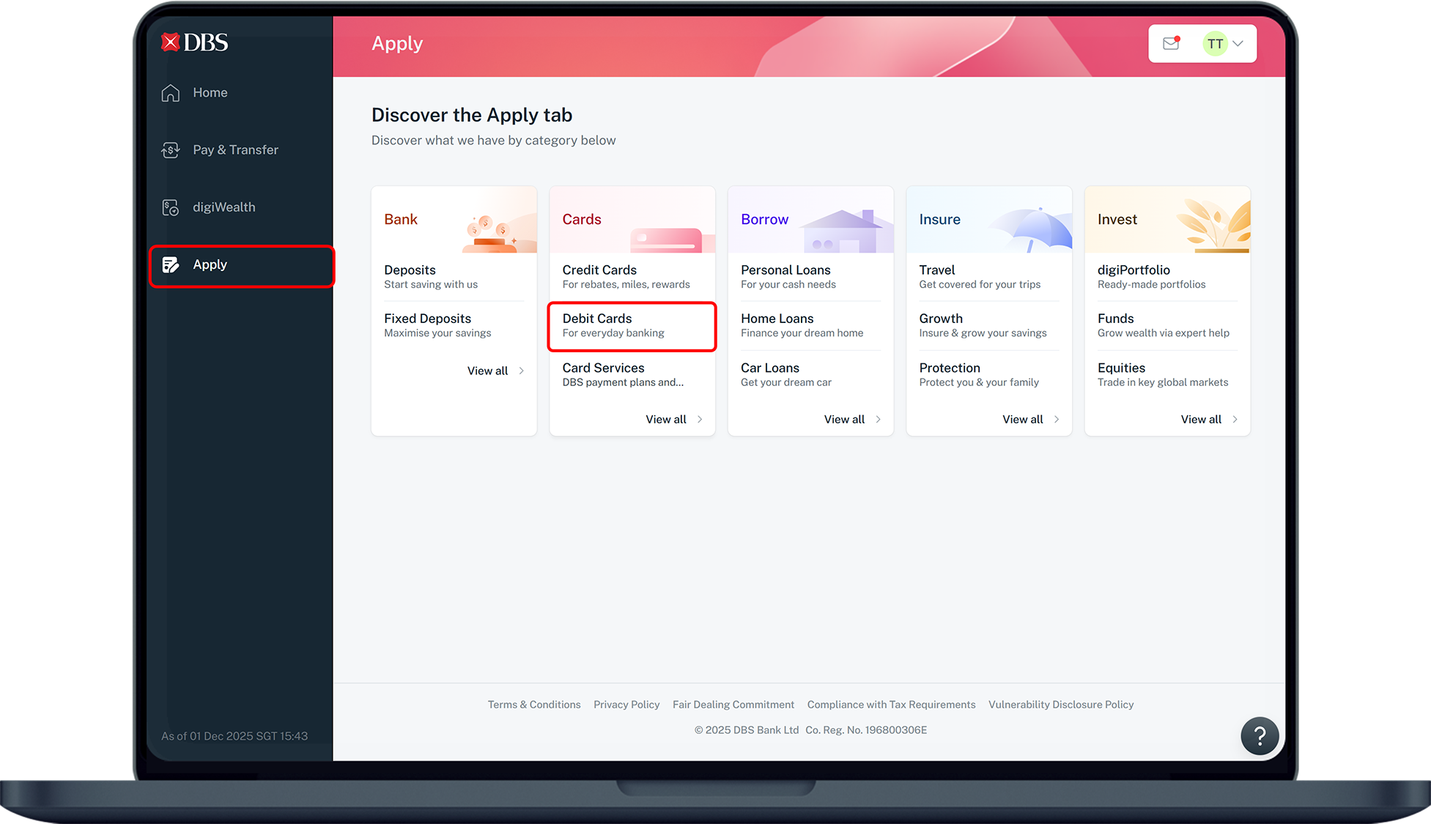The width and height of the screenshot is (1431, 824).
Task: Click the DBS logo
Action: point(193,42)
